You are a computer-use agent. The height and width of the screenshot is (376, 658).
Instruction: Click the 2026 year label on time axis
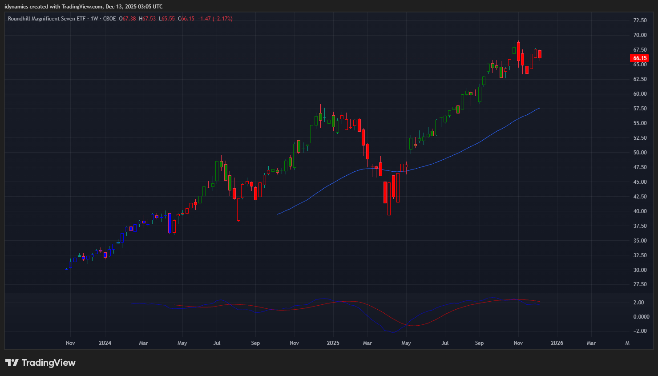point(557,343)
